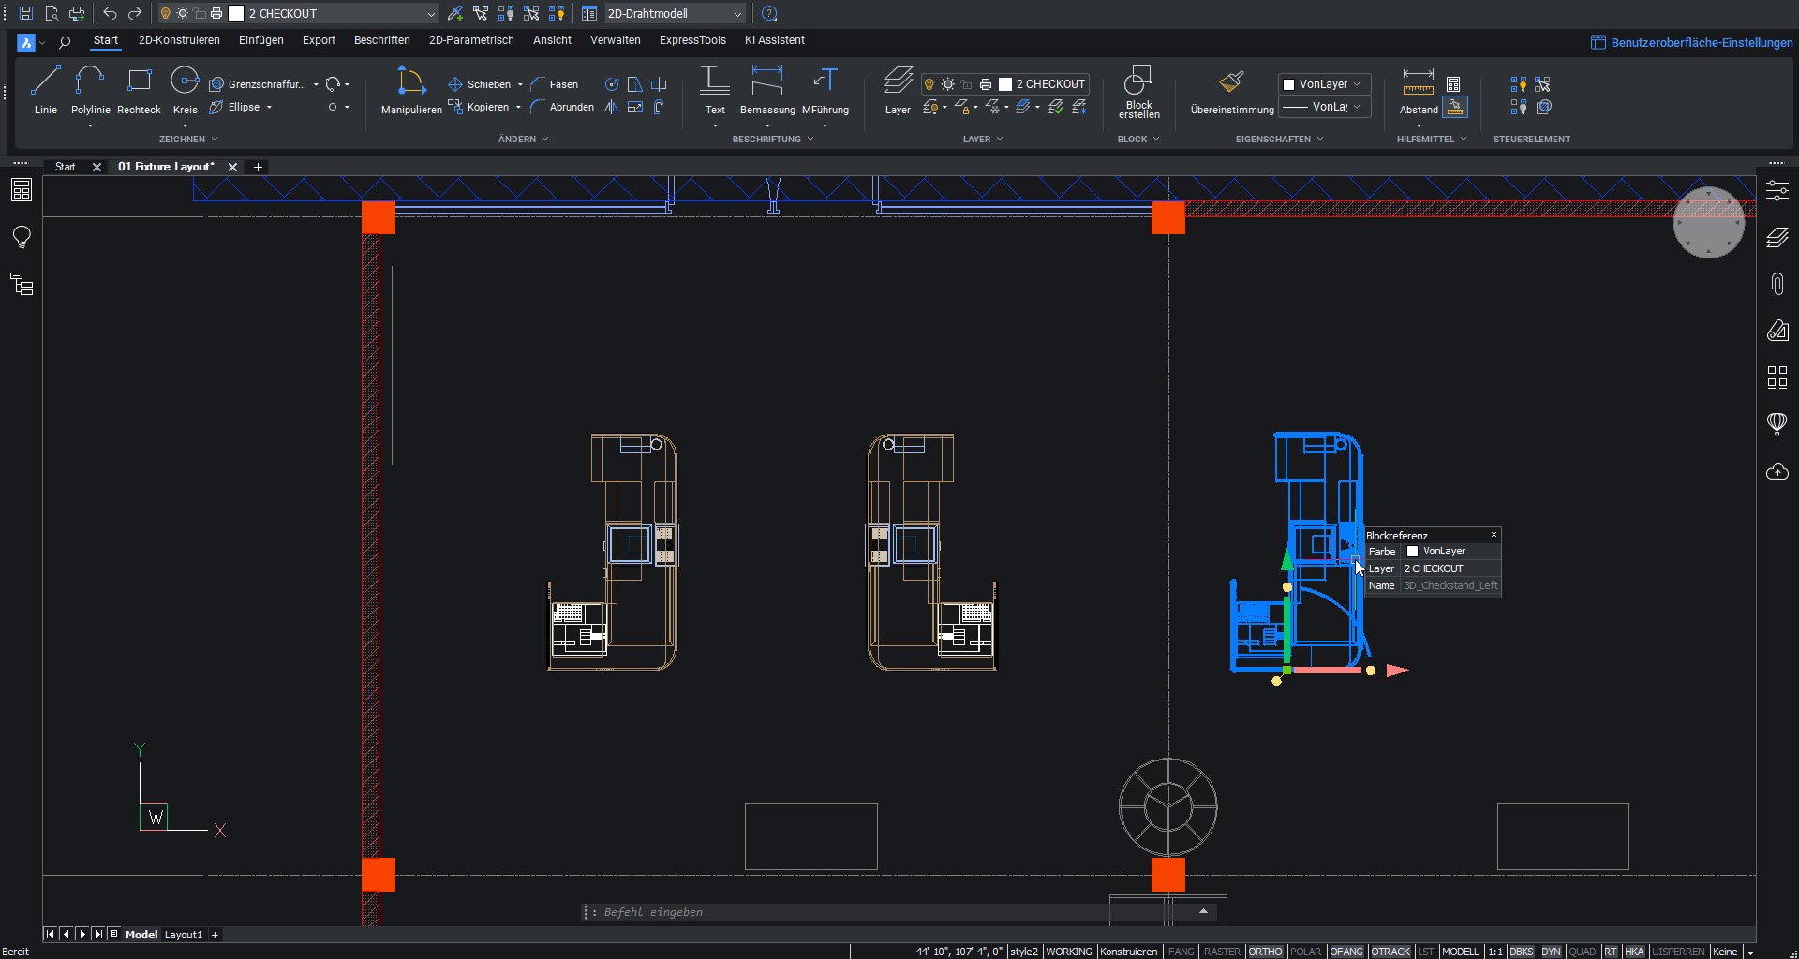
Task: Open the VonLayer color dropdown
Action: 1324,84
